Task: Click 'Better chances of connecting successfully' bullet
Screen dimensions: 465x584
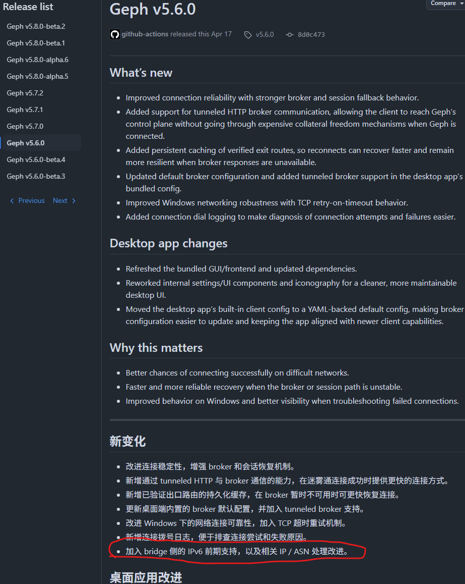Action: pos(237,373)
